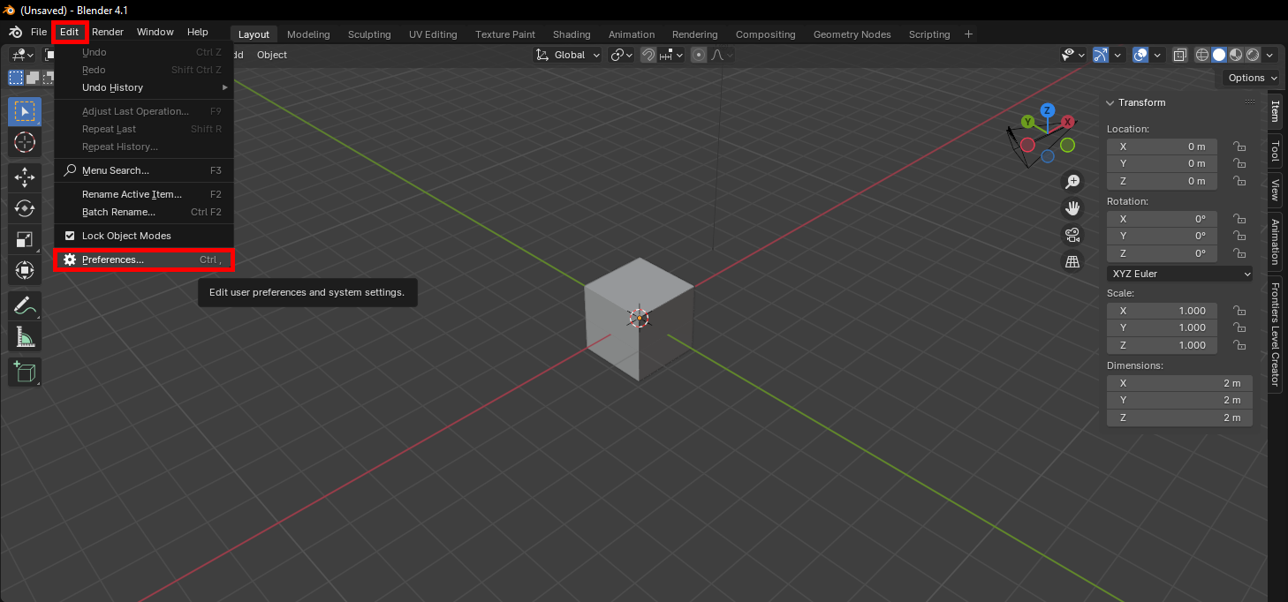This screenshot has height=602, width=1288.
Task: Toggle the viewport gizmos button
Action: 1100,55
